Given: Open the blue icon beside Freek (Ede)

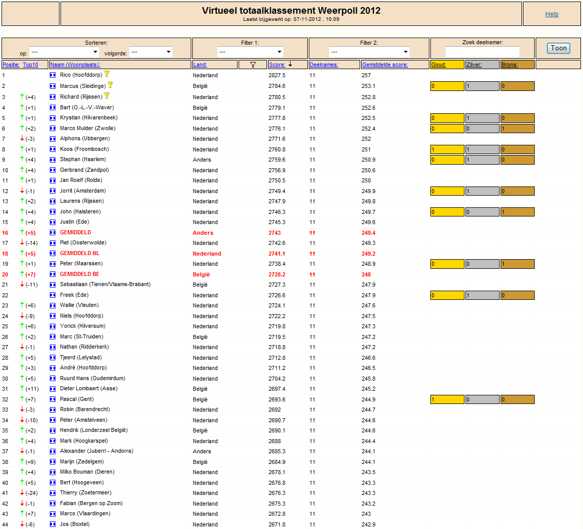Looking at the screenshot, I should click(x=53, y=295).
